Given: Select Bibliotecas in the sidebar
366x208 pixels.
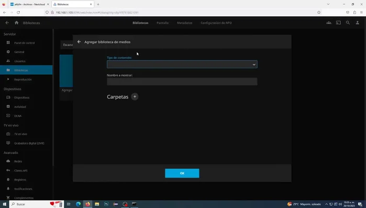Looking at the screenshot, I should pyautogui.click(x=26, y=70).
